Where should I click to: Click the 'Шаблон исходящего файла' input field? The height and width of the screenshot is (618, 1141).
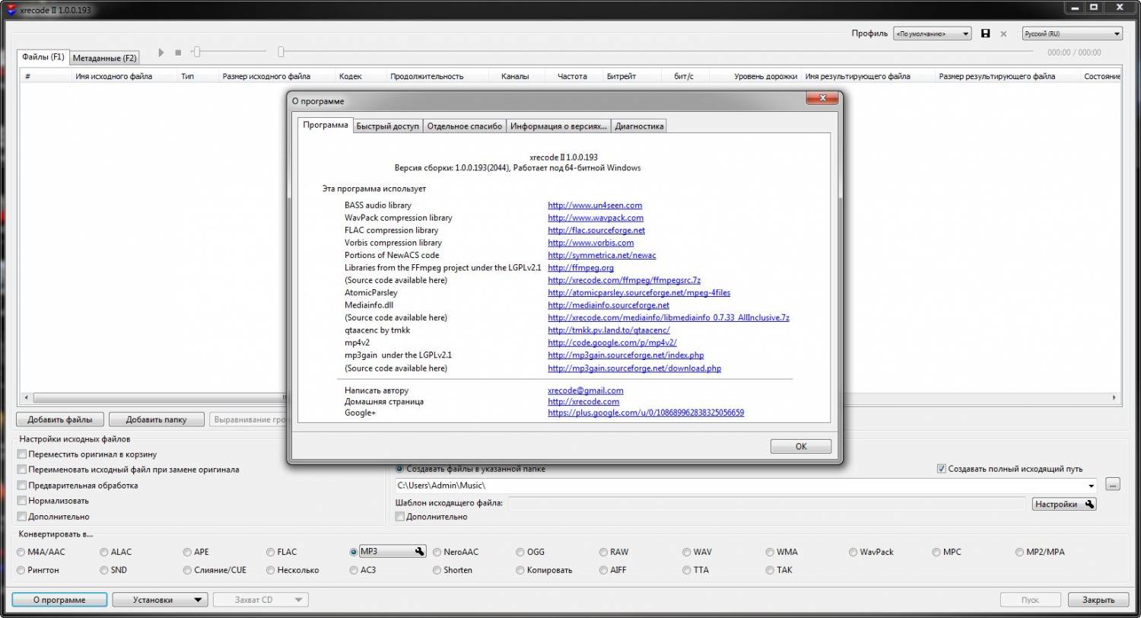pos(767,503)
